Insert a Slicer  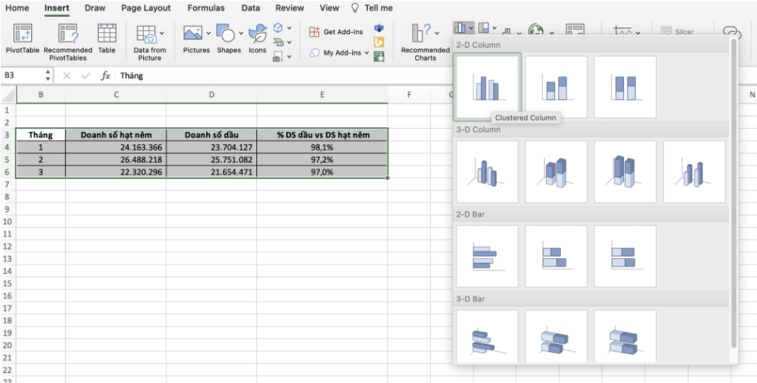coord(677,31)
